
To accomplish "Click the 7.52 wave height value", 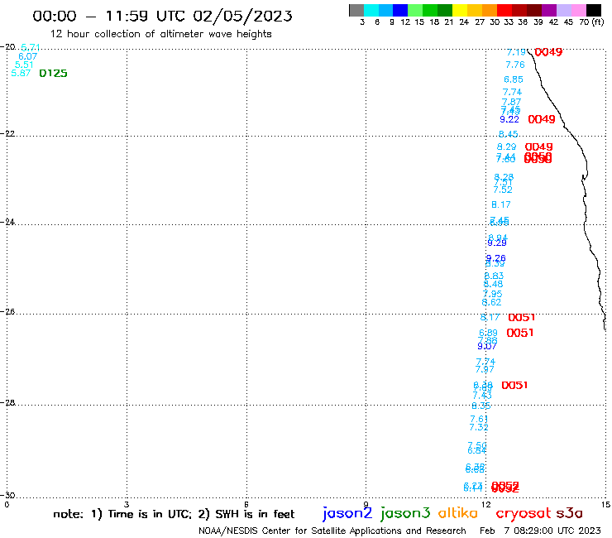I will pyautogui.click(x=503, y=190).
